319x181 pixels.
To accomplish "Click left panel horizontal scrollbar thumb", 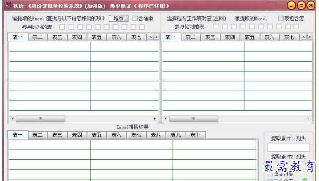I will [41, 119].
